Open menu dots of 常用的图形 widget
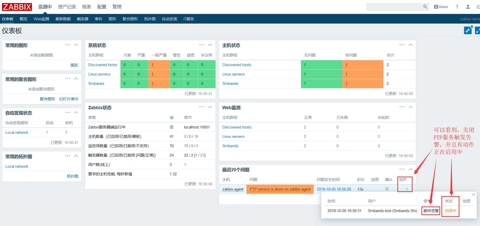Screen dimensions: 480x226 (67, 45)
